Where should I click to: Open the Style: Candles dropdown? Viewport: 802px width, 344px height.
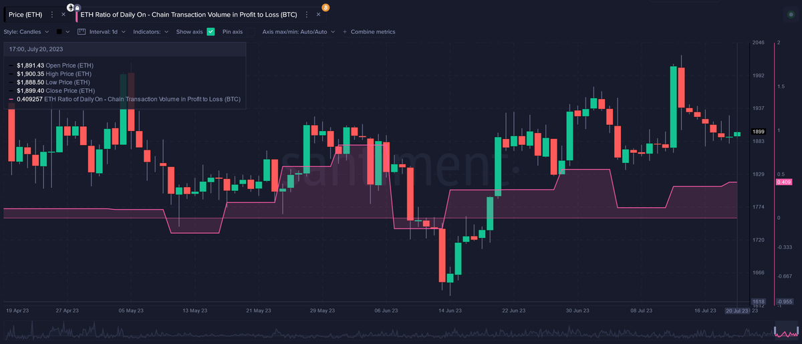tap(26, 31)
